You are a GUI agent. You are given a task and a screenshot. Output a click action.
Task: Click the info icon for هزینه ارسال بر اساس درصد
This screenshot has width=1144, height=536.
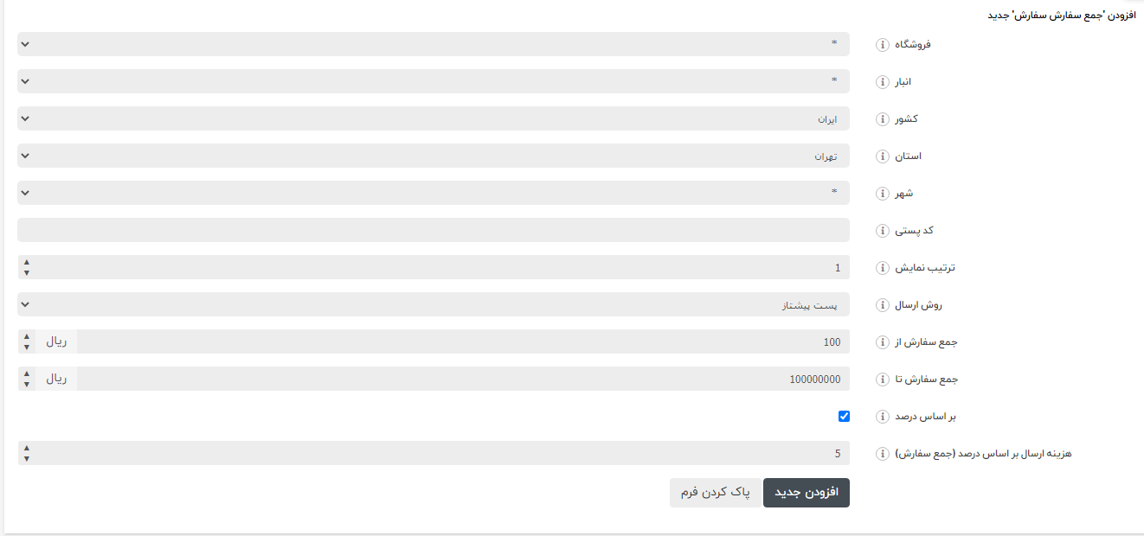[882, 453]
